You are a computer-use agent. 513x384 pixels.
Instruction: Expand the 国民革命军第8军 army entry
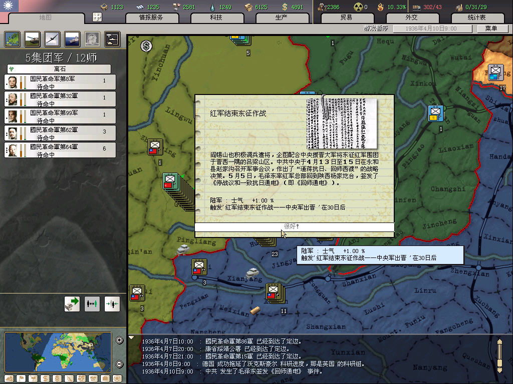pos(60,82)
